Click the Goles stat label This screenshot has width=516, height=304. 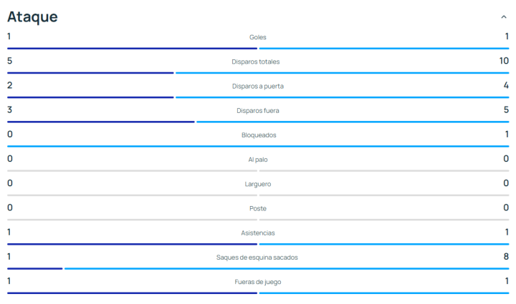258,37
